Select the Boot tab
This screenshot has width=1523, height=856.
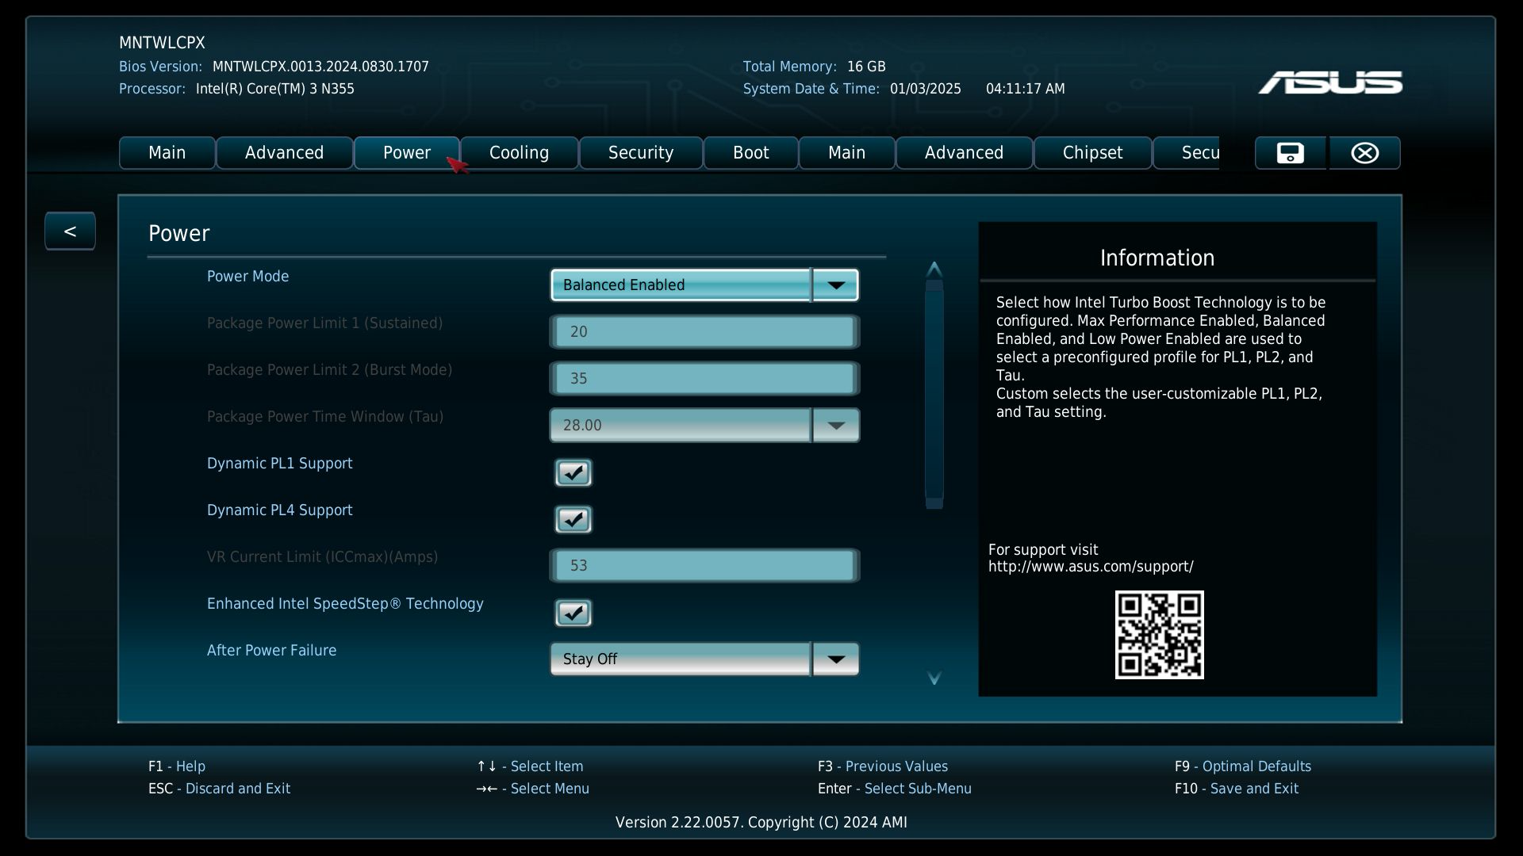tap(750, 153)
